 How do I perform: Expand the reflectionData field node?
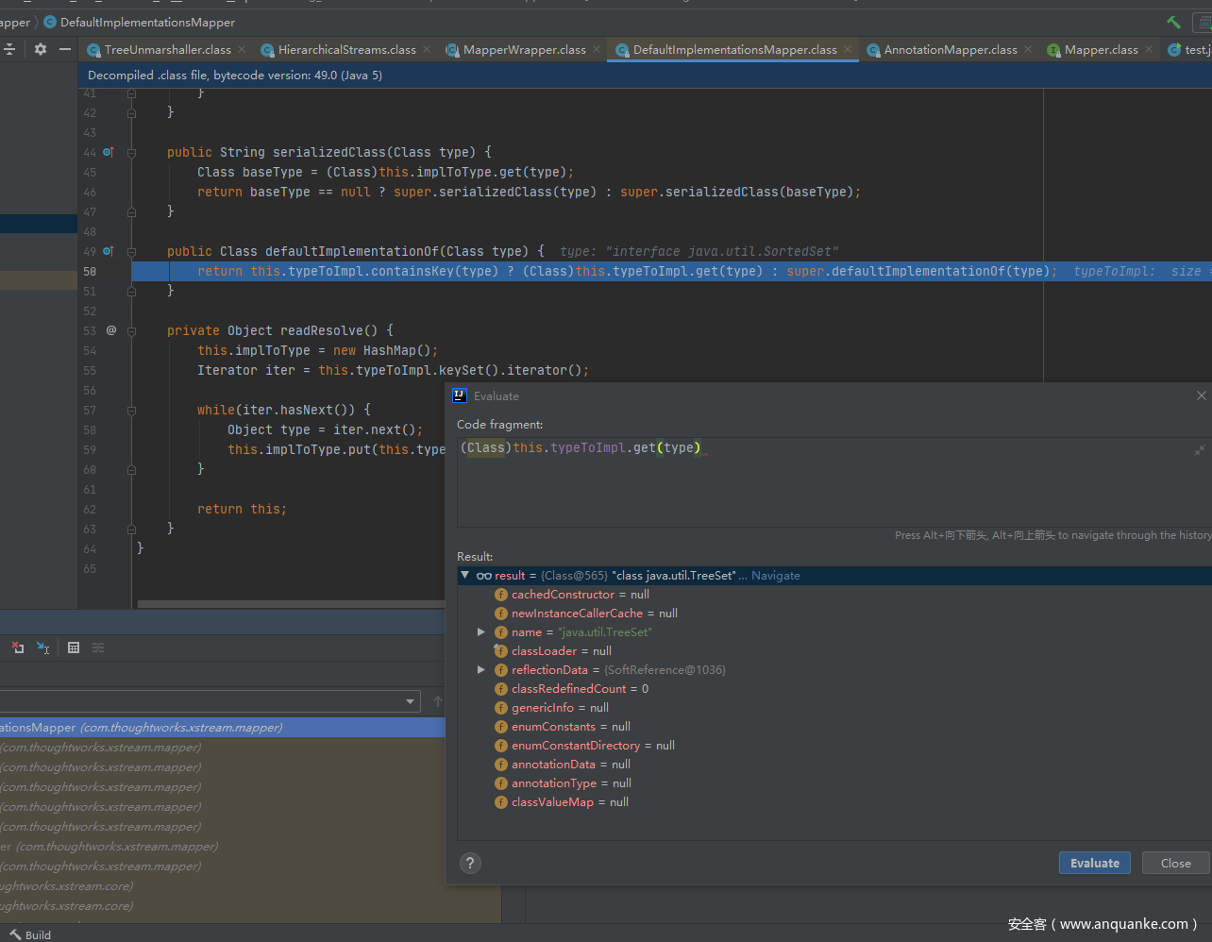pyautogui.click(x=481, y=670)
